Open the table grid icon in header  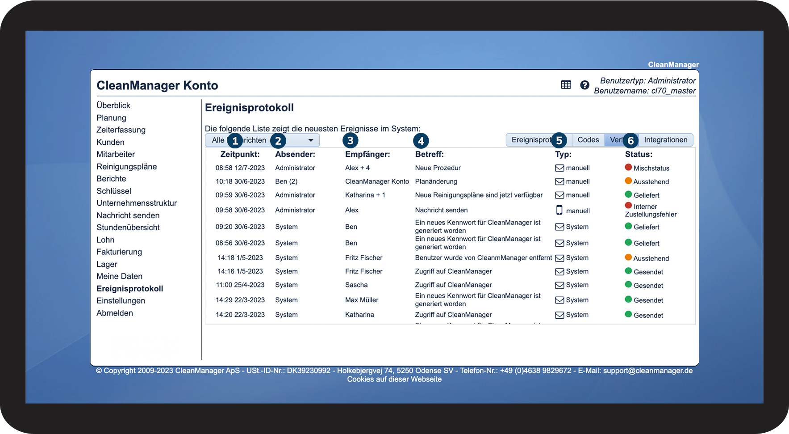[x=566, y=85]
